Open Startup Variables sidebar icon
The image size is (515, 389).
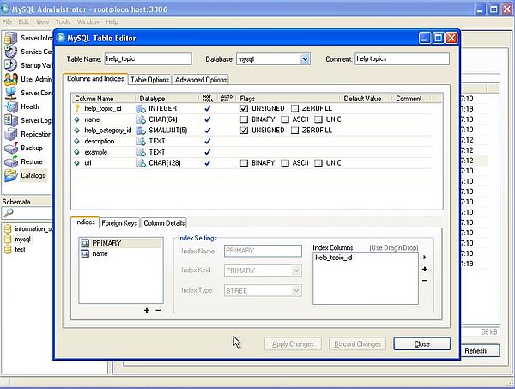coord(10,65)
